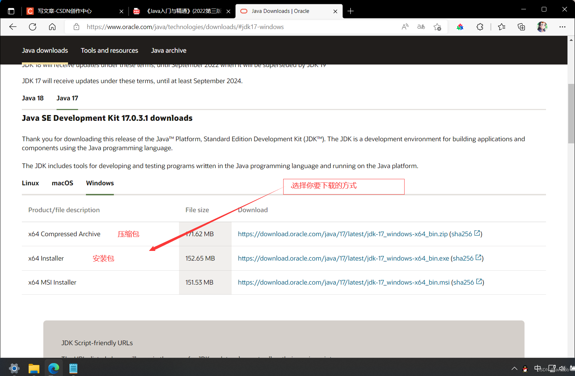
Task: Click the Product/file description header
Action: point(64,210)
